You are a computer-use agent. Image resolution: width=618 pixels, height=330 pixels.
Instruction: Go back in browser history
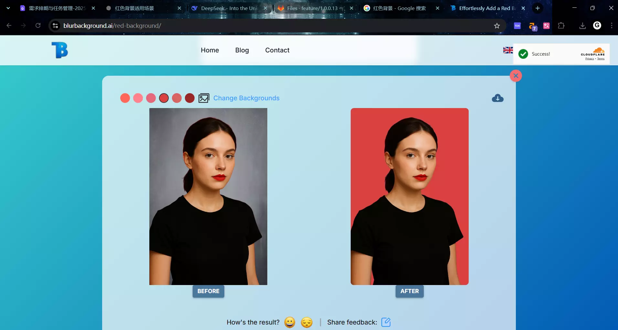tap(9, 26)
